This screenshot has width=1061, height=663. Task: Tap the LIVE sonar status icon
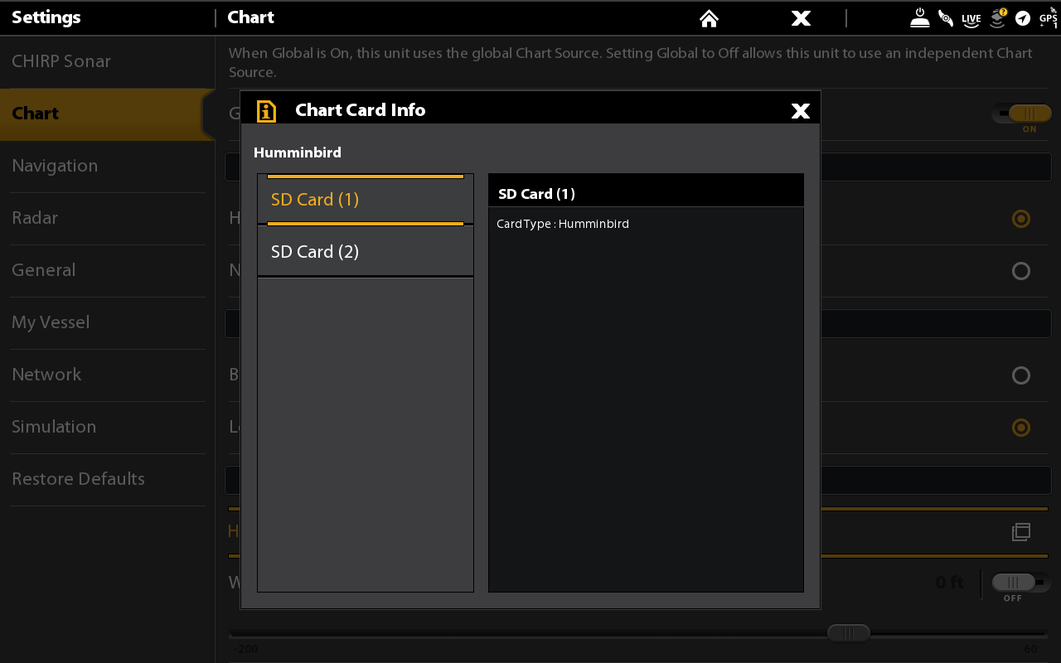pyautogui.click(x=971, y=18)
